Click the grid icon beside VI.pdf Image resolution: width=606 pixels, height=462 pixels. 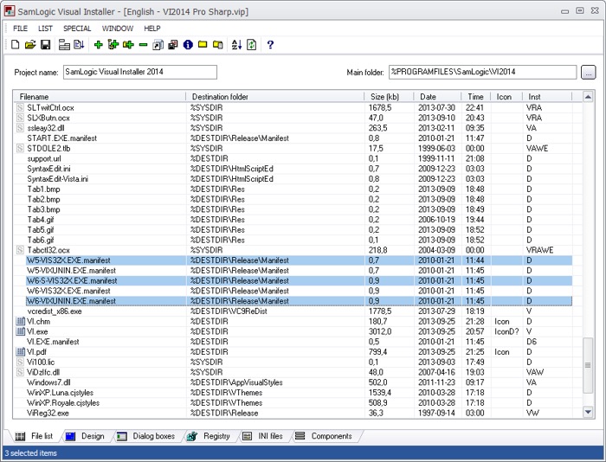20,352
